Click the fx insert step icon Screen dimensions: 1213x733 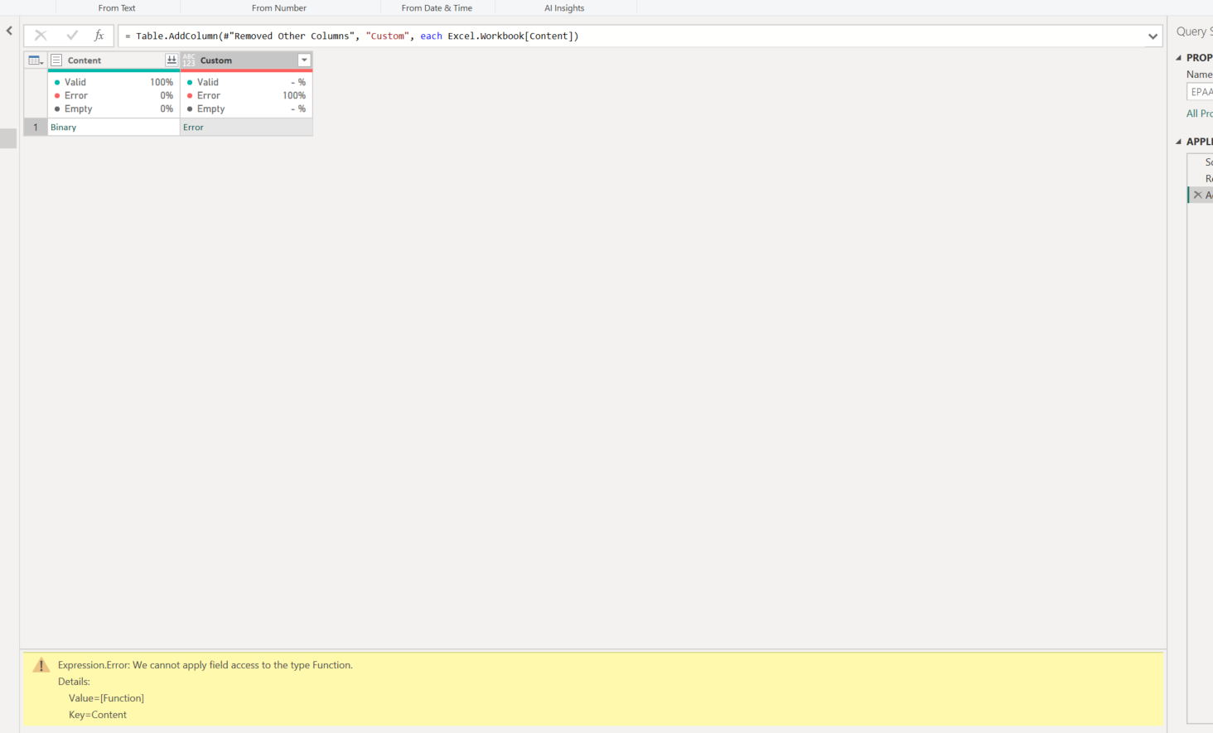point(99,36)
